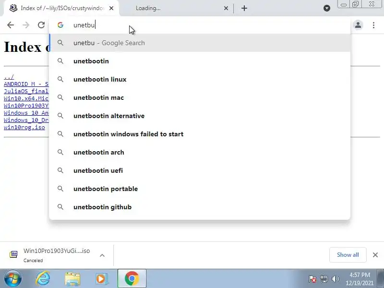Click the Google icon in the address bar

tap(60, 25)
